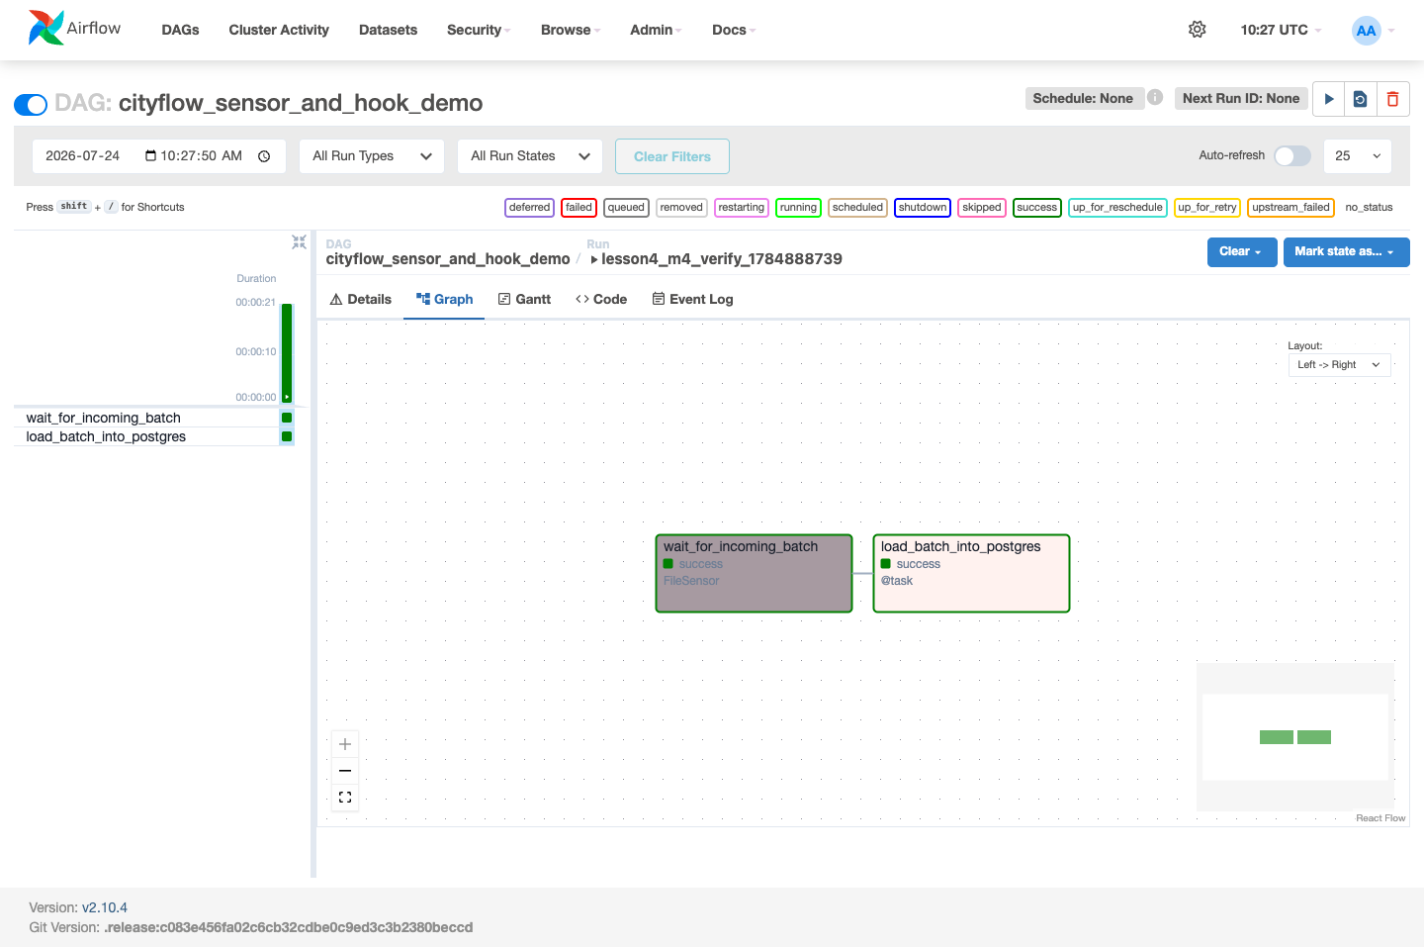Select wait_for_incoming_batch task status square

click(x=287, y=418)
